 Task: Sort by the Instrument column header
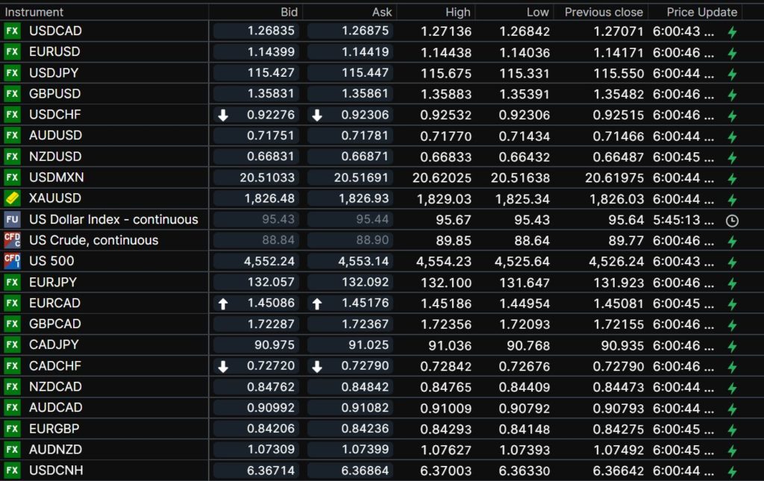(34, 12)
